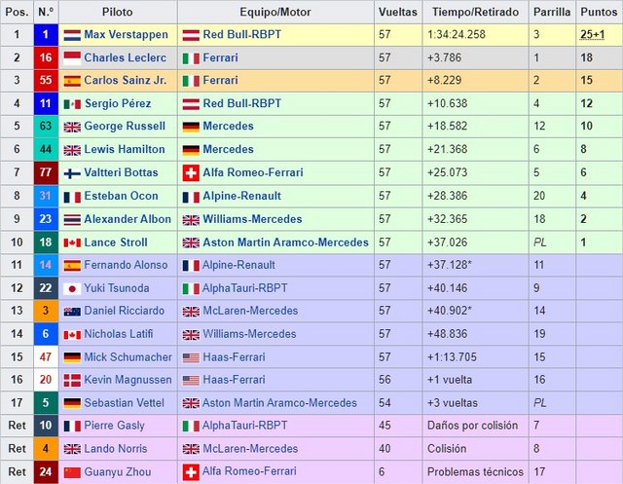
Task: Click the Equipo/Motor column header
Action: click(x=275, y=12)
